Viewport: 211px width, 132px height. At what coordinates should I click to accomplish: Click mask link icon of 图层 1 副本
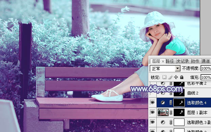coord(171,112)
